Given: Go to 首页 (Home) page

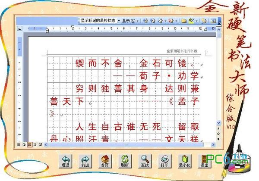Looking at the screenshot, I should 105,161.
